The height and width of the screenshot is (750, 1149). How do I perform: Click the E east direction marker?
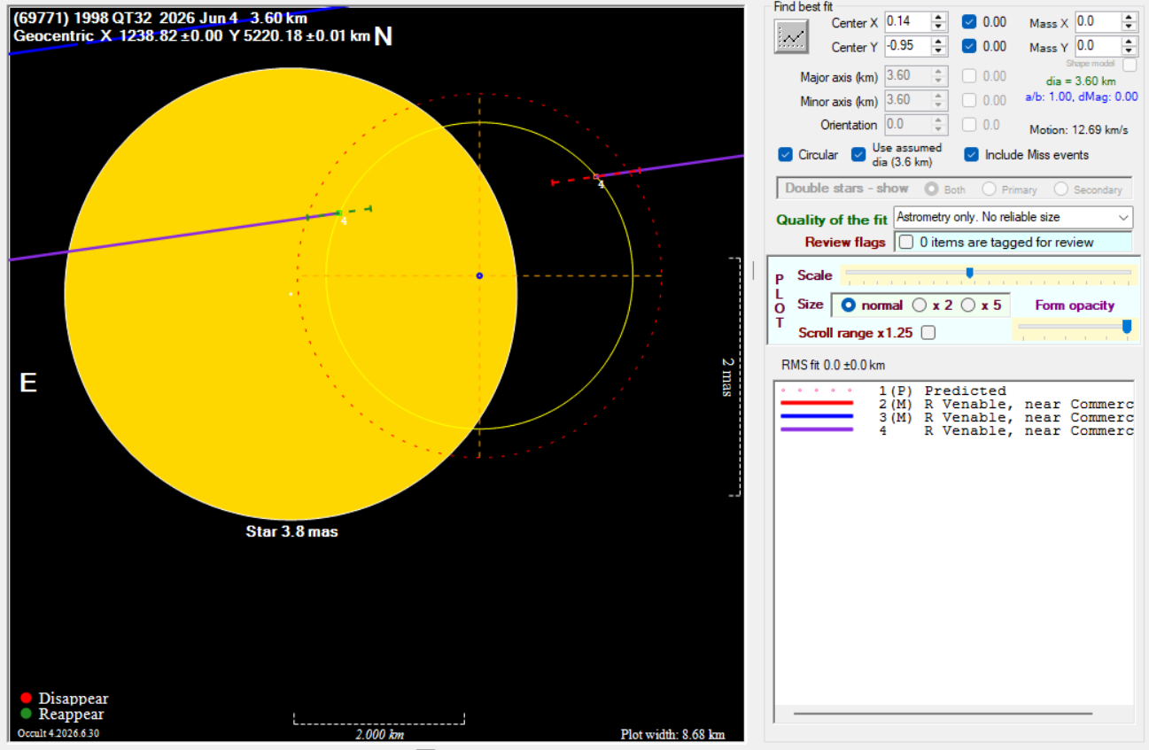point(28,383)
